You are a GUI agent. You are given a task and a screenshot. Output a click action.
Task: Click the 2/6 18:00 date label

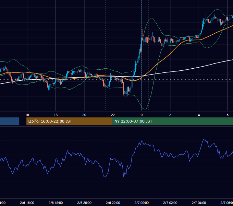[x=56, y=203]
